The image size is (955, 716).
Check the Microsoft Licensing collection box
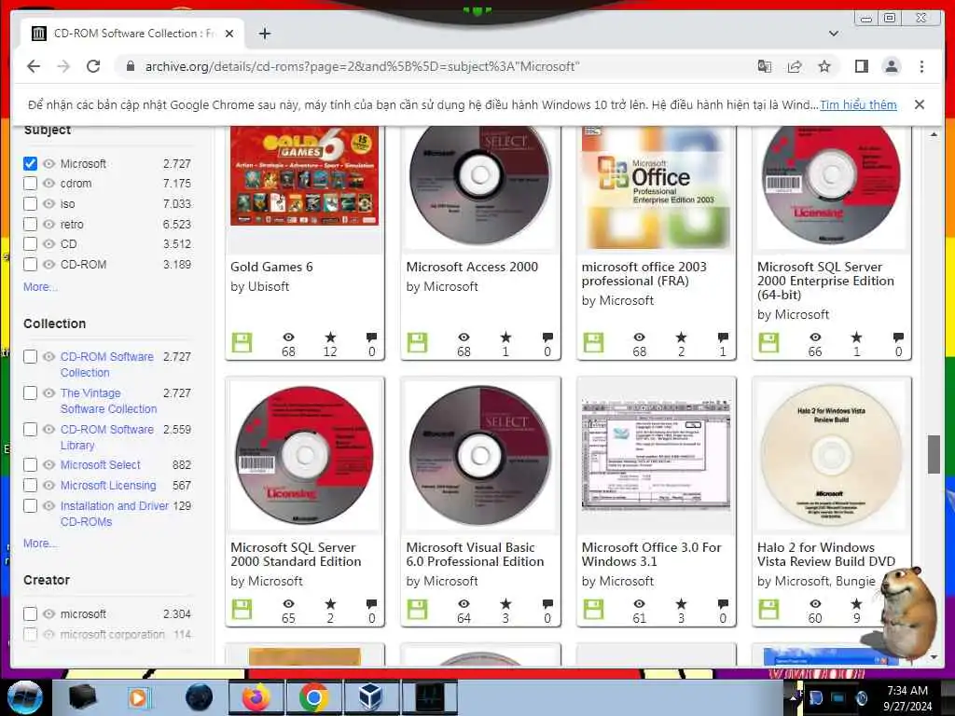click(30, 485)
